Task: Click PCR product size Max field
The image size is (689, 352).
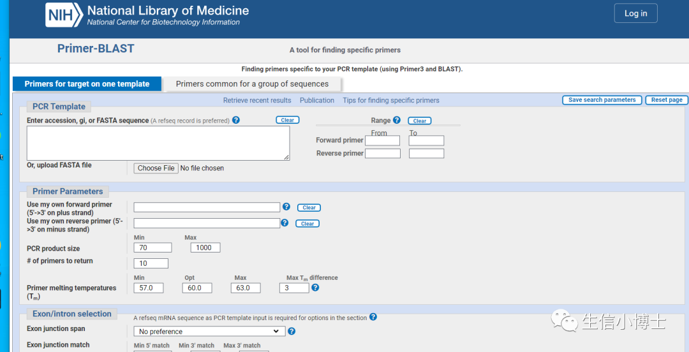Action: [205, 247]
